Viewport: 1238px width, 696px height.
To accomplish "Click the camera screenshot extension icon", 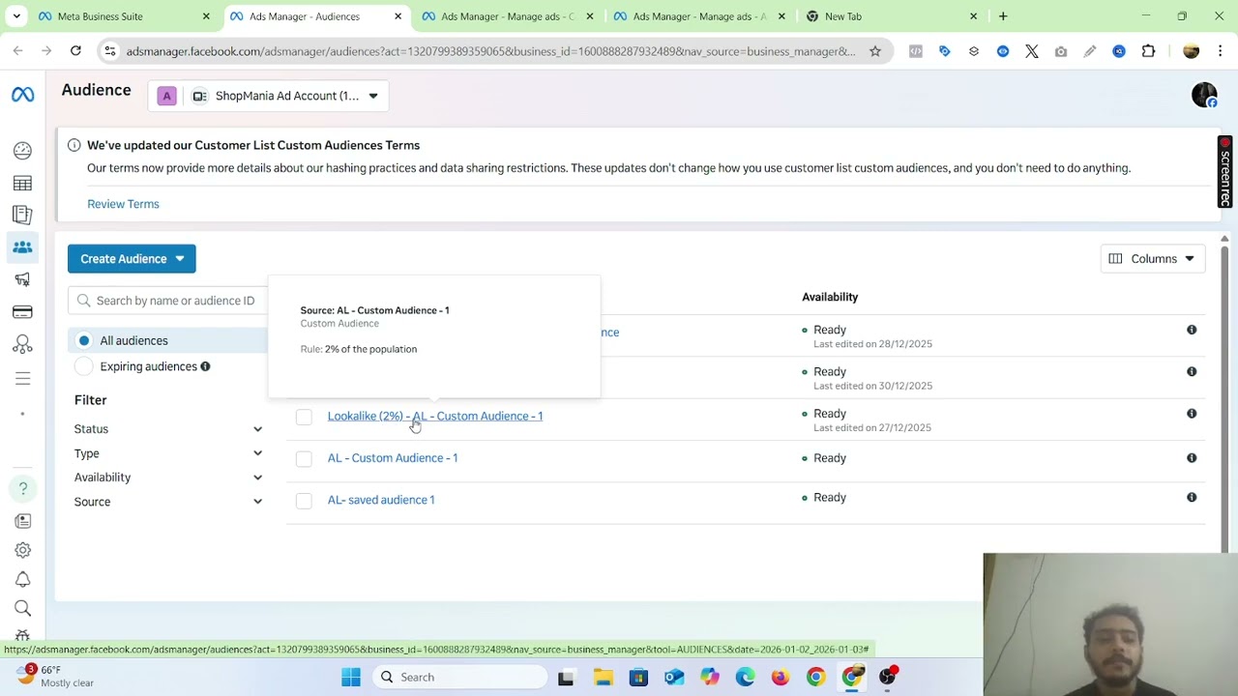I will point(1061,51).
